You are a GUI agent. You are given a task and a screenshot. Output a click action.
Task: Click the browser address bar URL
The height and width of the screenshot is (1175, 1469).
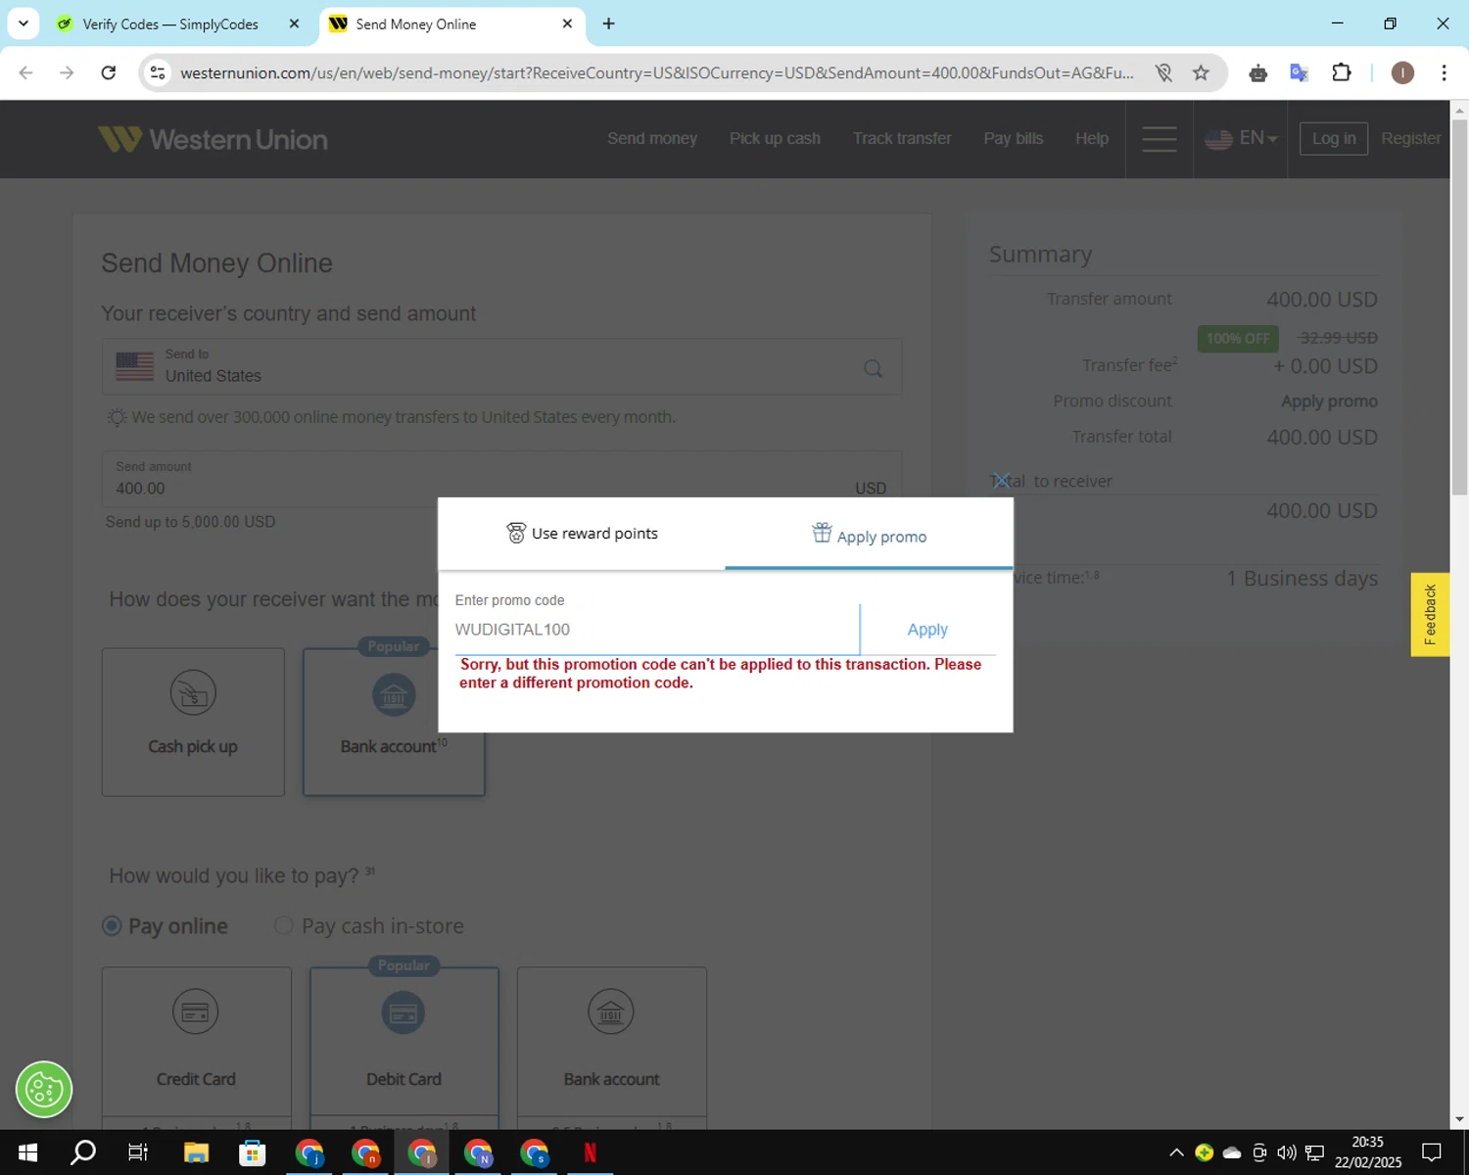coord(656,72)
